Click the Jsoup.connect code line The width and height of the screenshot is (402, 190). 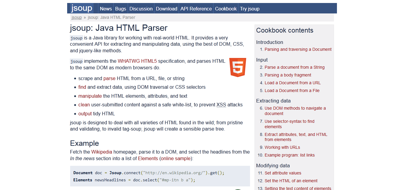pyautogui.click(x=149, y=173)
